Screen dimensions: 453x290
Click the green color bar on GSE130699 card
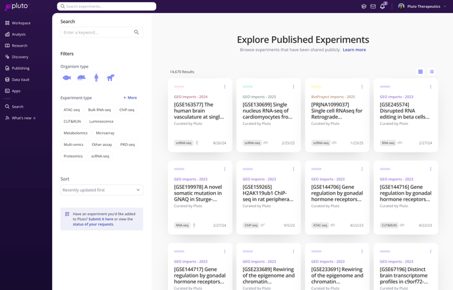(248, 87)
